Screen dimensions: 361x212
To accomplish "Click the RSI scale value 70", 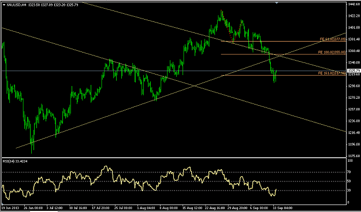I will [x=349, y=172].
